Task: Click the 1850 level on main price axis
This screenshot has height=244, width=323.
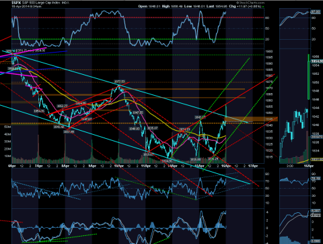Action: pos(268,113)
